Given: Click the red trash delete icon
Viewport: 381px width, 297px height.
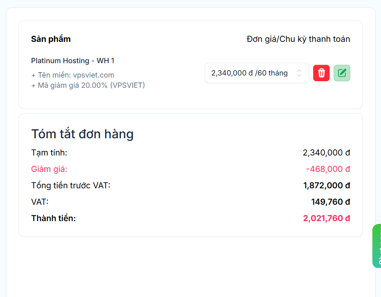Looking at the screenshot, I should click(321, 73).
